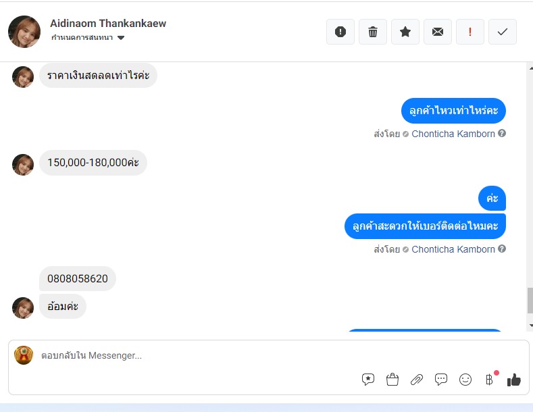
Task: Click the chat scrollbar down arrow
Action: tap(530, 326)
